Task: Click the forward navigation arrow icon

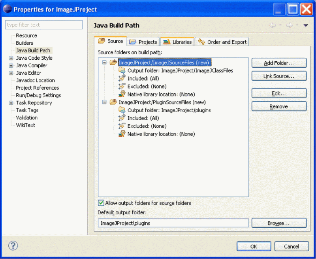Action: pos(290,25)
